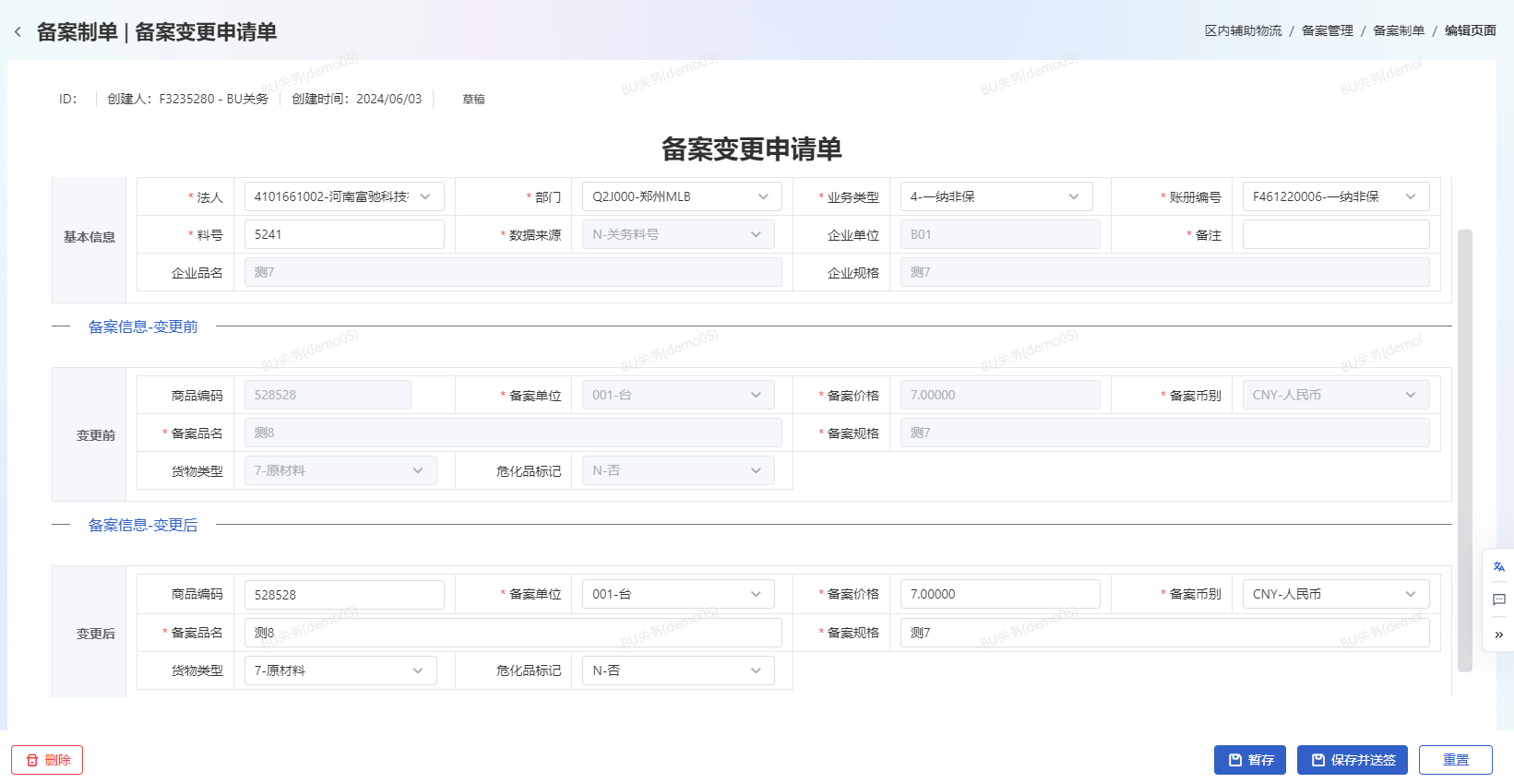Click the 基本信息 section label
1514x783 pixels.
pos(89,237)
